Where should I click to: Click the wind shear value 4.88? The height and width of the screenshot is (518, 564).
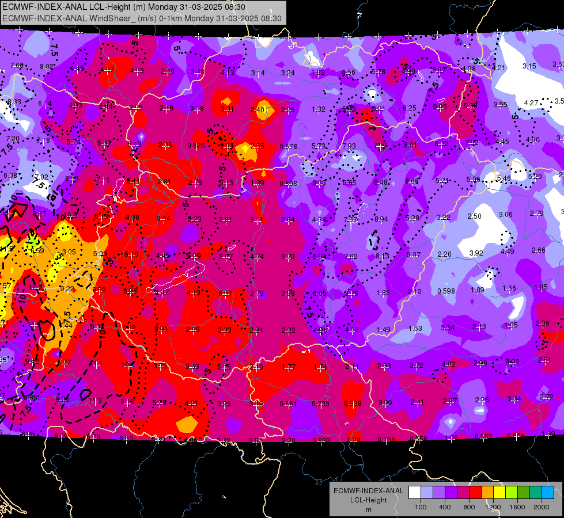point(132,218)
